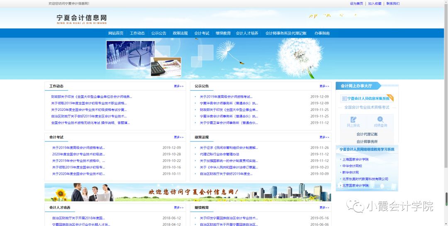
Task: Open 关于2020年度全国会计专业技术初 in 会计考试
Action: pos(78,174)
